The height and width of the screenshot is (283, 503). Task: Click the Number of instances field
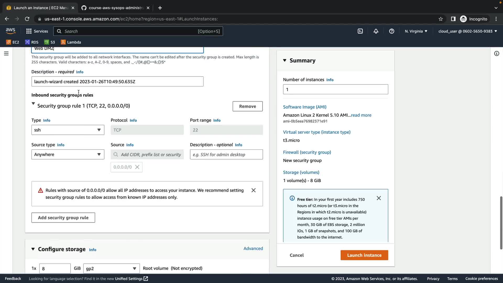click(335, 89)
